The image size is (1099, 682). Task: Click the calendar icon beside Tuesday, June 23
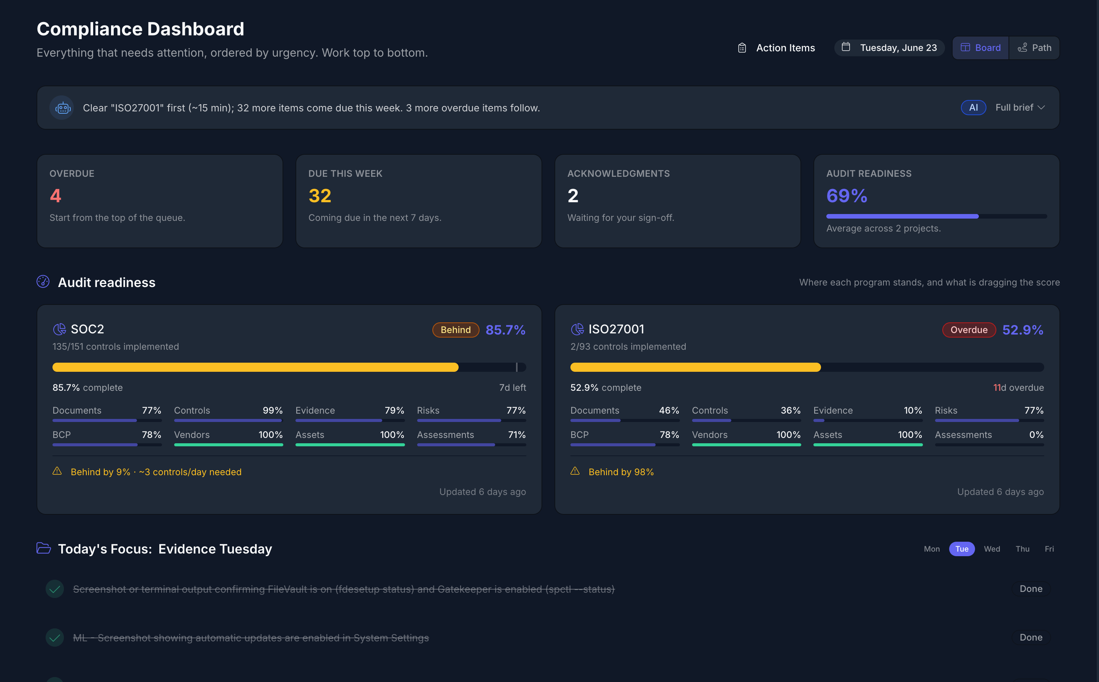click(846, 47)
